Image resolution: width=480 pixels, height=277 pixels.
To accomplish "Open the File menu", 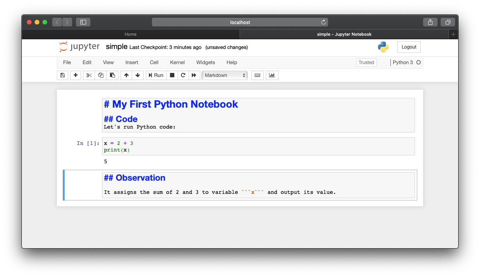I will coord(67,63).
